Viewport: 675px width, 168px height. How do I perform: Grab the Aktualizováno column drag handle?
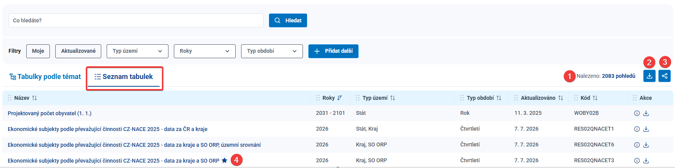516,98
